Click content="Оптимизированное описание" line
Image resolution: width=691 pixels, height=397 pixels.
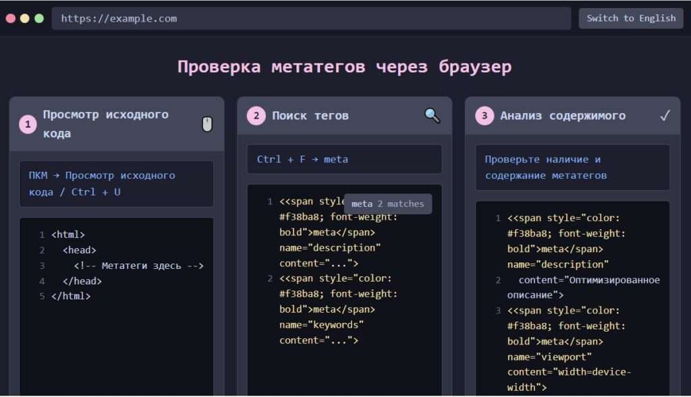(584, 287)
